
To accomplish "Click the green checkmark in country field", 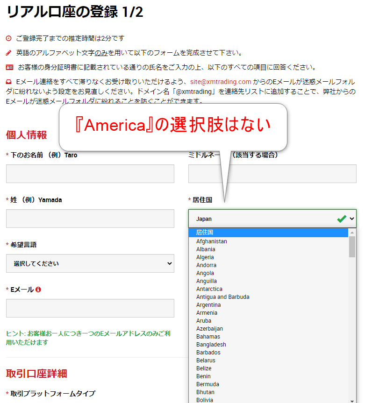I will tap(342, 219).
